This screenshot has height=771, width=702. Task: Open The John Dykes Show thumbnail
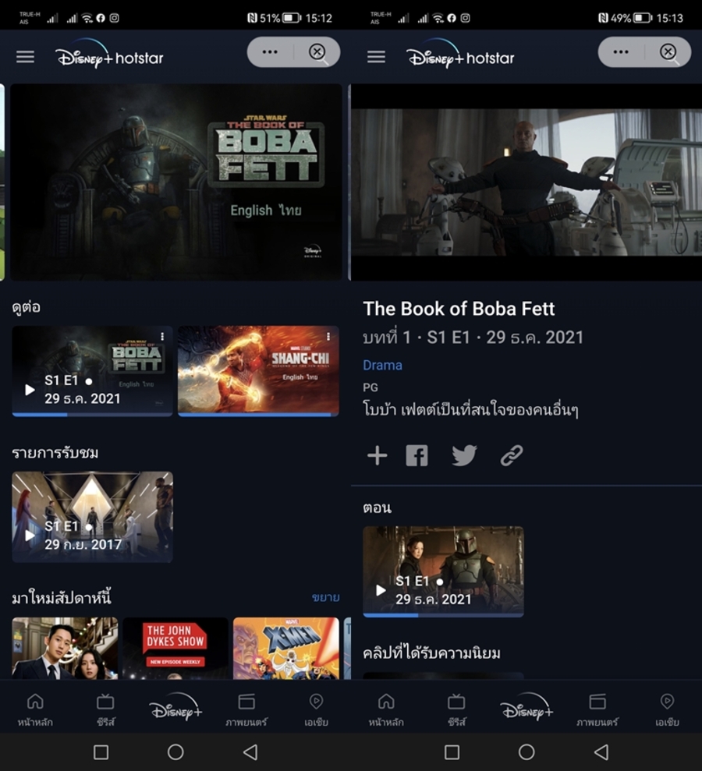pyautogui.click(x=175, y=647)
